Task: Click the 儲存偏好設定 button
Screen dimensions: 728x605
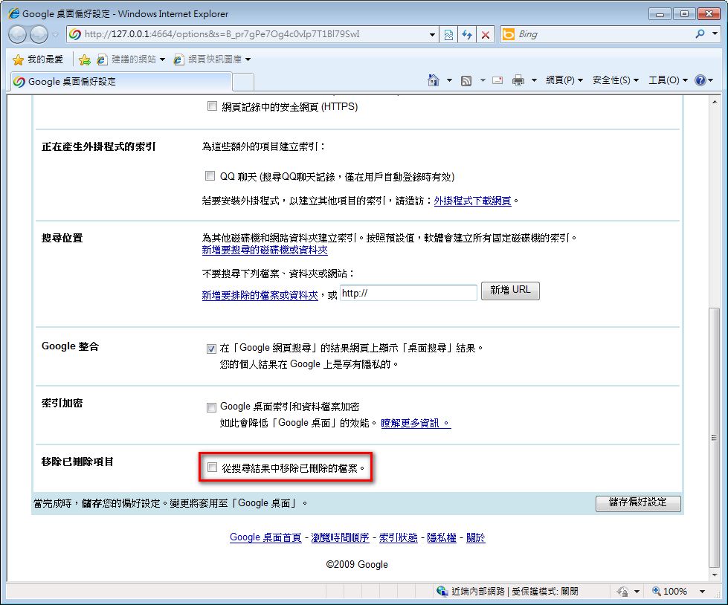Action: coord(638,502)
